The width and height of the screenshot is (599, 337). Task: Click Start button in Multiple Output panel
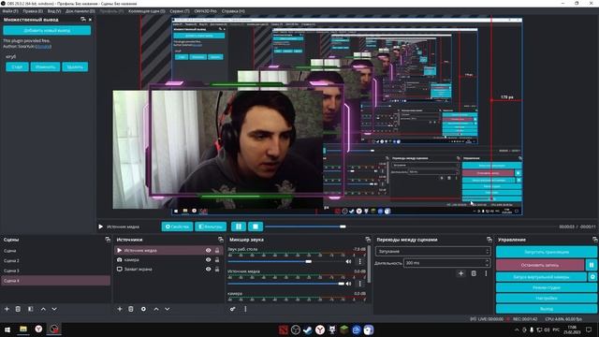pyautogui.click(x=17, y=66)
